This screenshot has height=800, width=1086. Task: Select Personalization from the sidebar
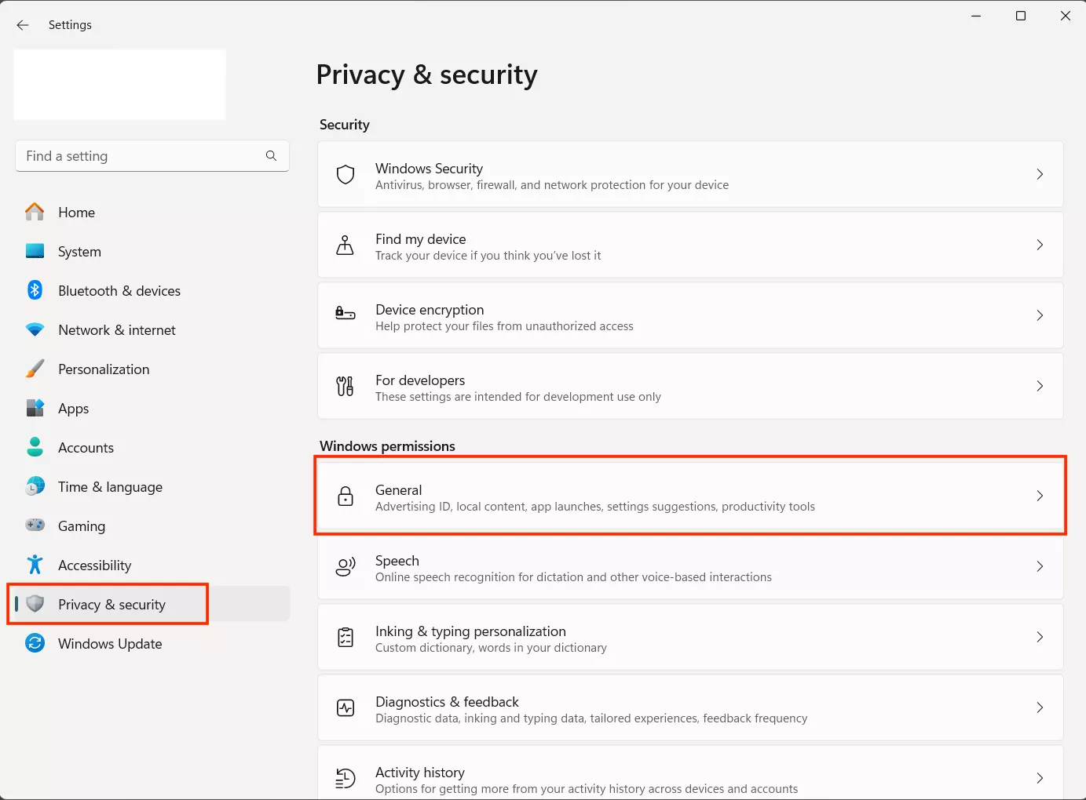pyautogui.click(x=104, y=369)
